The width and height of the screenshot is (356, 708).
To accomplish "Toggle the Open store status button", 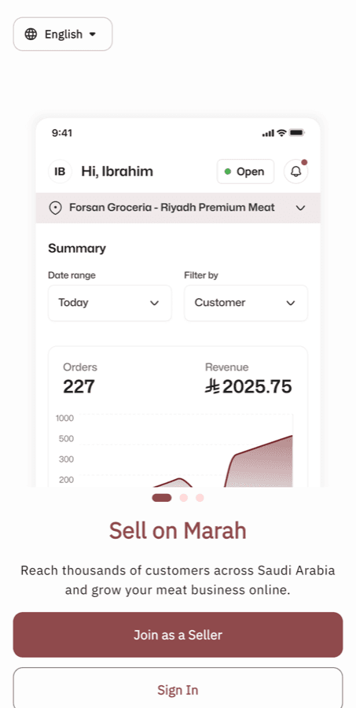I will pos(245,171).
